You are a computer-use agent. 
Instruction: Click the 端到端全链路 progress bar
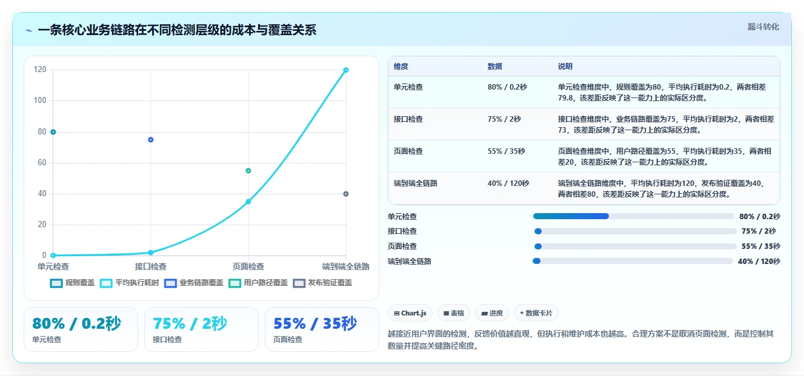coord(633,261)
